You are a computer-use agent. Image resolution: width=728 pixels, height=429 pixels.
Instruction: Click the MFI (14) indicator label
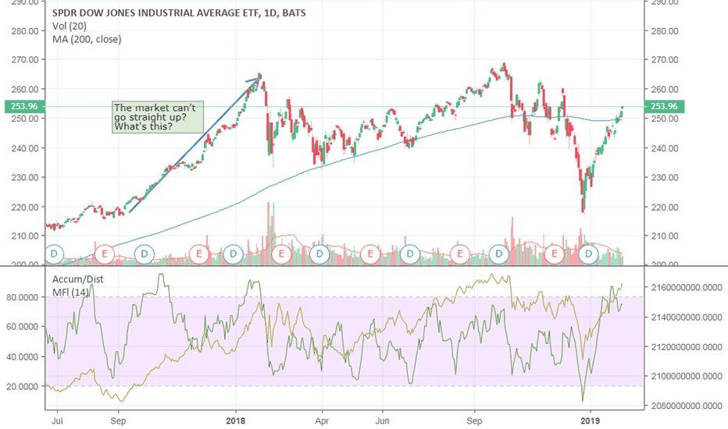pyautogui.click(x=70, y=292)
